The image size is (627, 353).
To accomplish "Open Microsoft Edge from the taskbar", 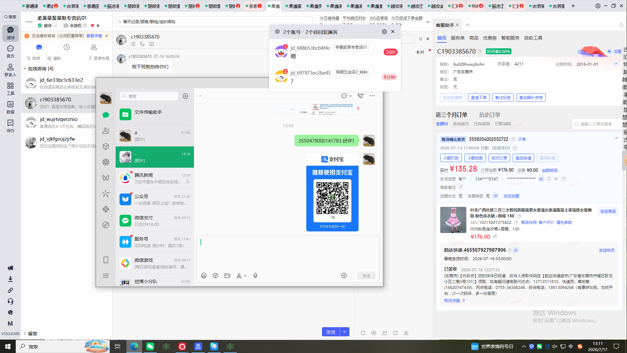I will click(134, 346).
